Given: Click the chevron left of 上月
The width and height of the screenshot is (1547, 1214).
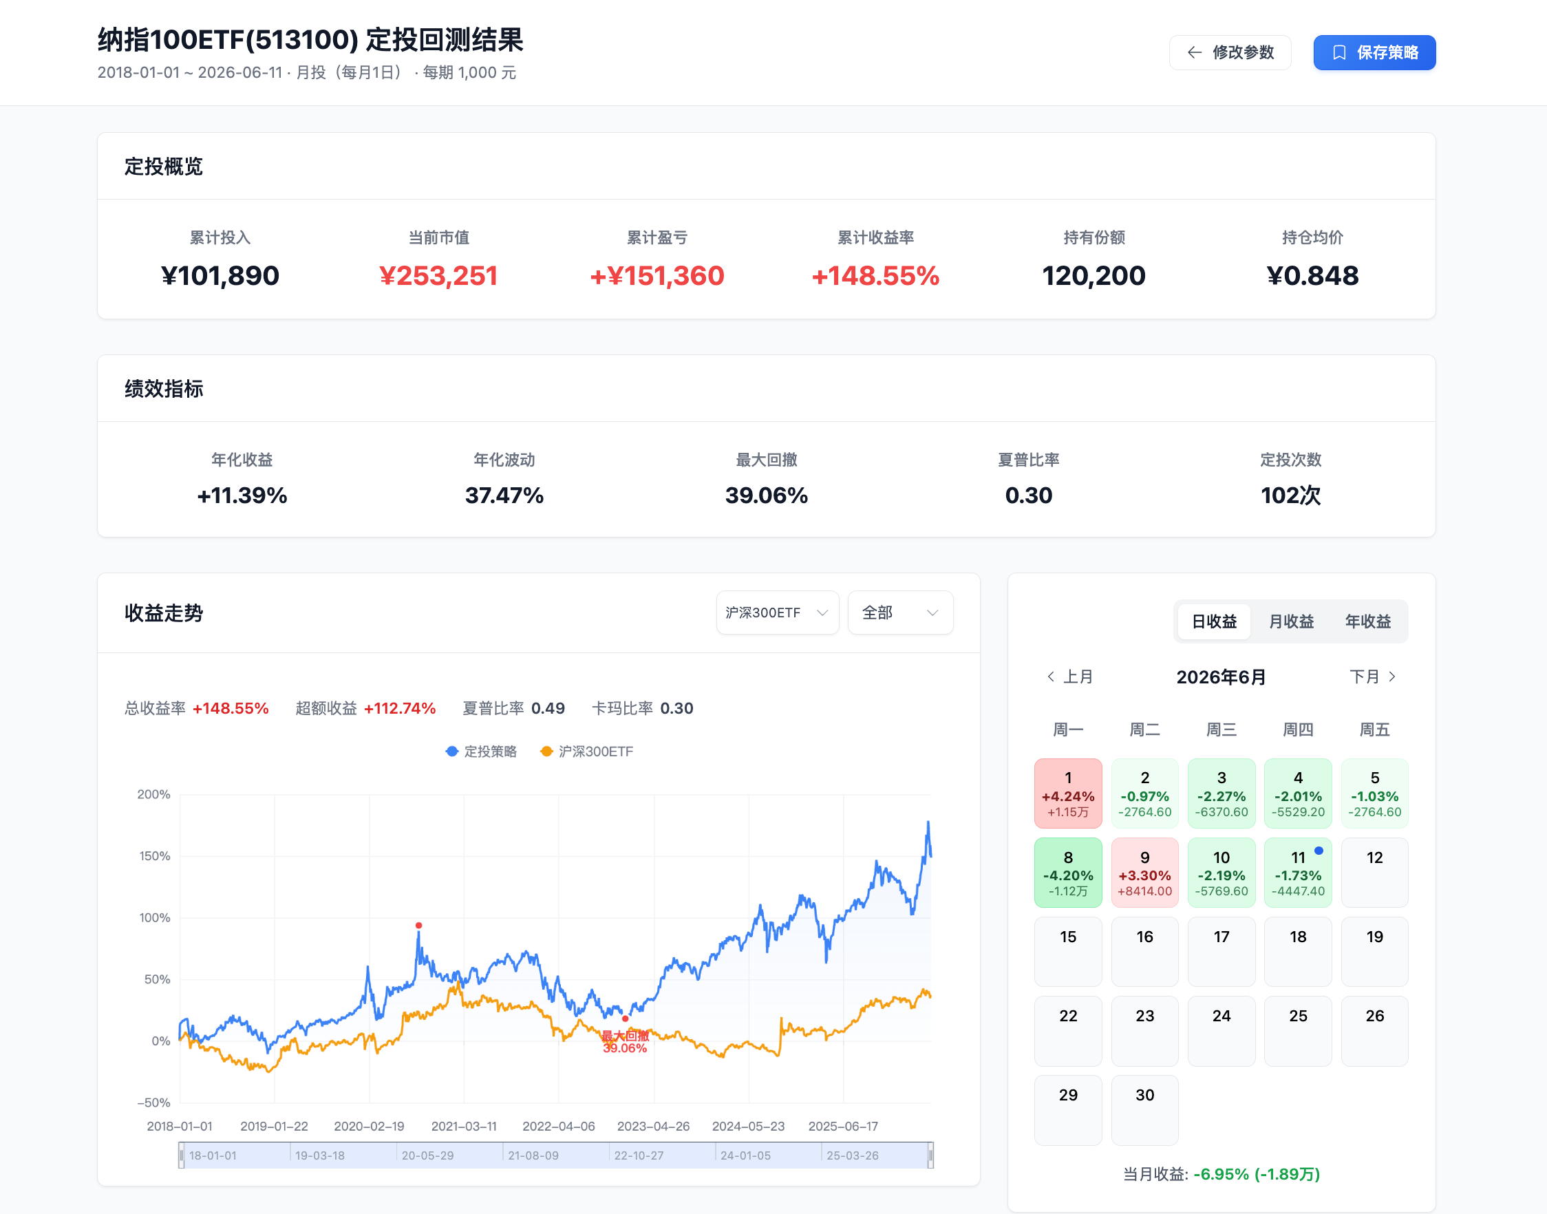Looking at the screenshot, I should [x=1050, y=677].
